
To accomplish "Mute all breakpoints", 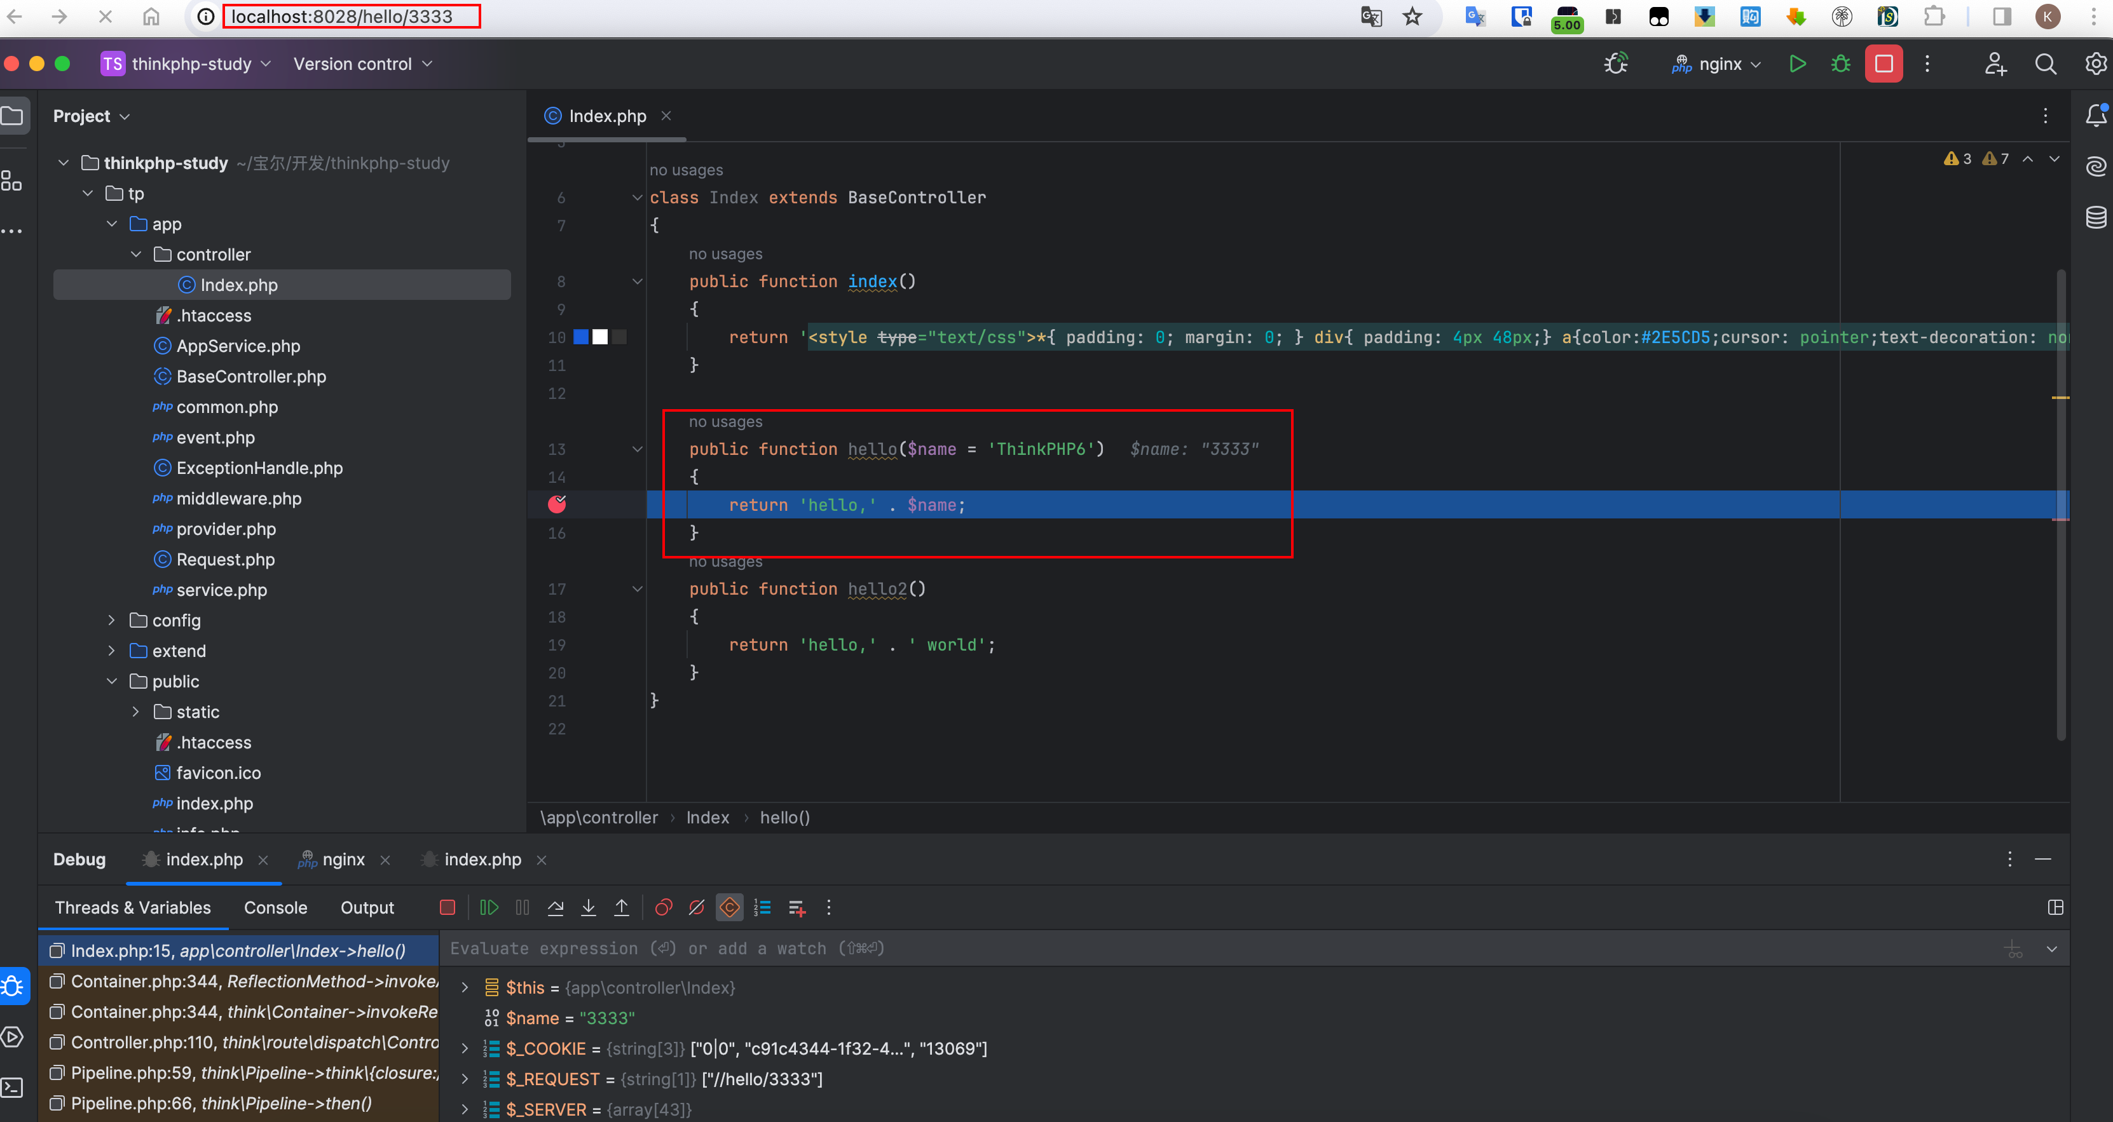I will click(697, 907).
